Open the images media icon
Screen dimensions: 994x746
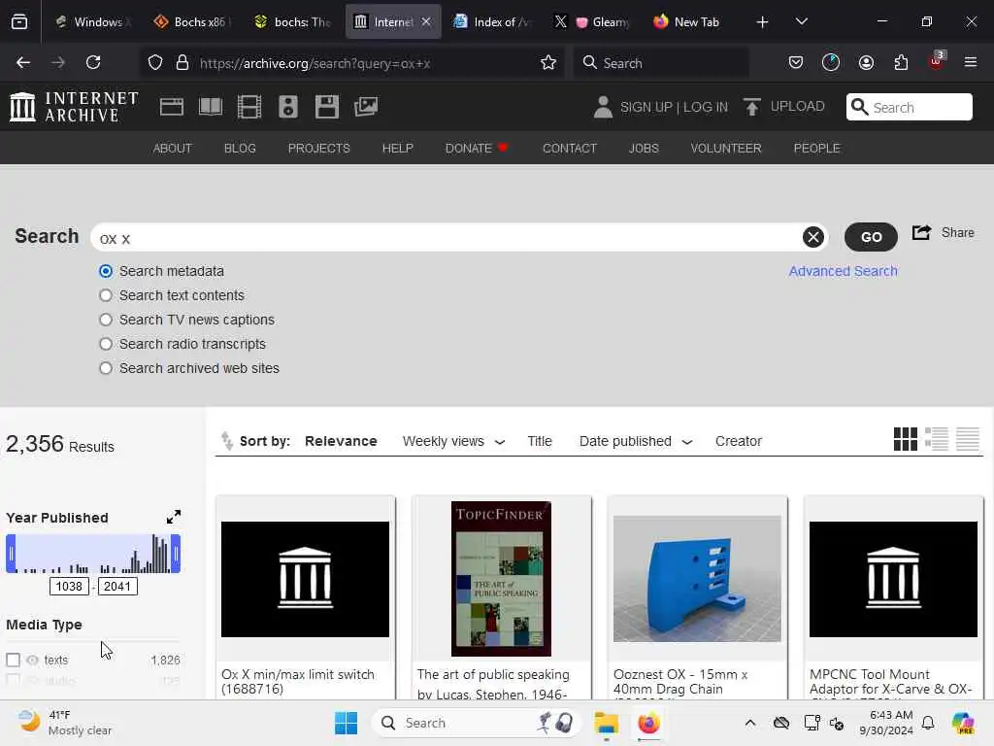366,107
